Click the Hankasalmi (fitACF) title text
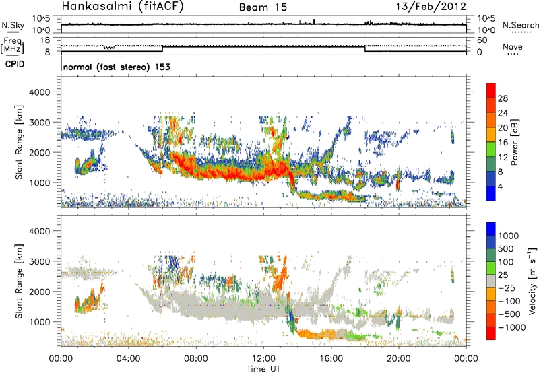 [122, 7]
